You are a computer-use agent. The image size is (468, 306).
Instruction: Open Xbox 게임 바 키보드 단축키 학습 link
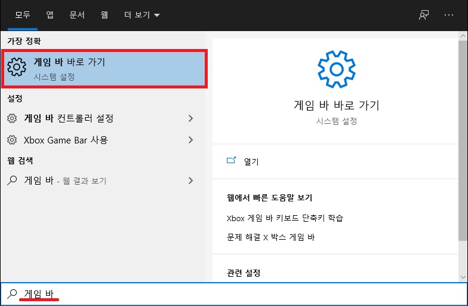coord(285,218)
